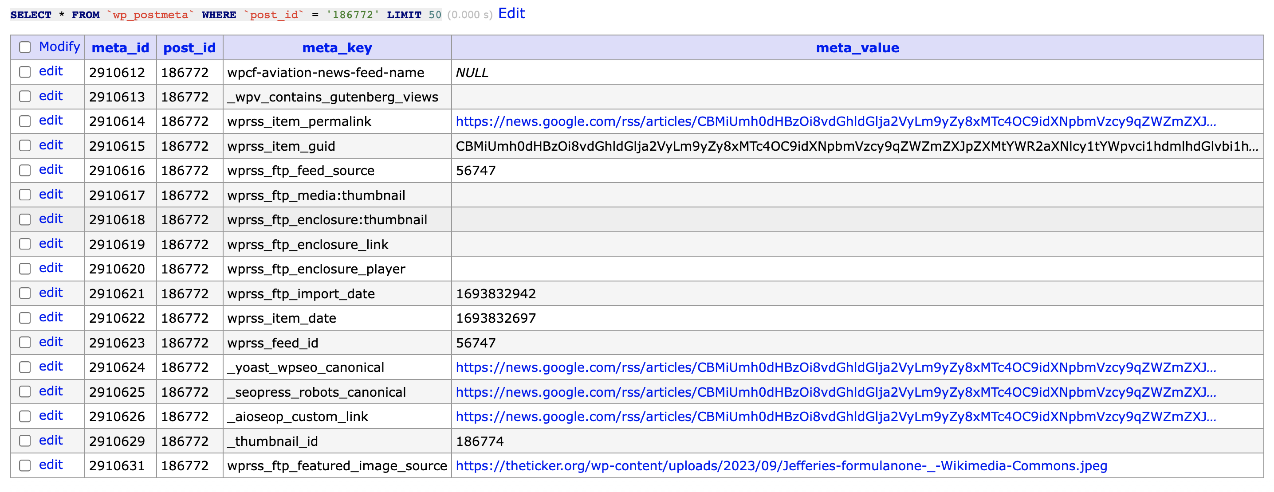The image size is (1274, 492).
Task: Click item date value 1693832697
Action: pos(495,319)
